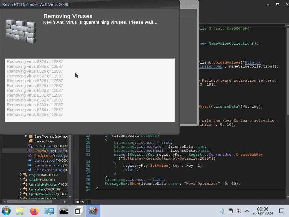
Task: Expand the Uninstaller class node
Action: [21, 189]
